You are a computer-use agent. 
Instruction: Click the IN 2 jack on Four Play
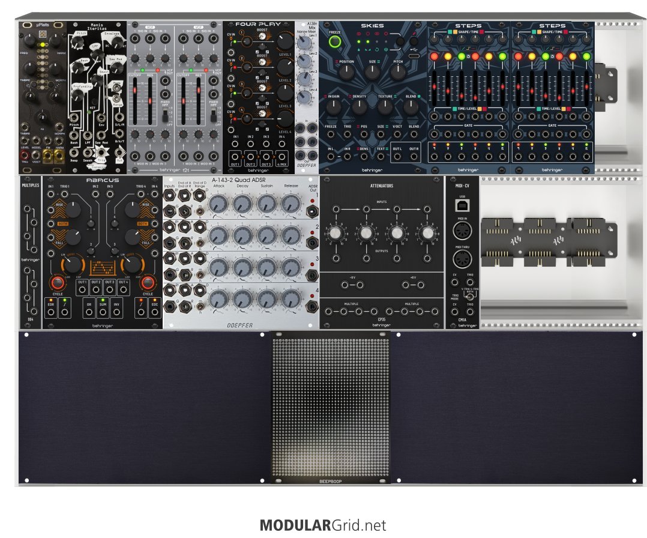click(250, 144)
